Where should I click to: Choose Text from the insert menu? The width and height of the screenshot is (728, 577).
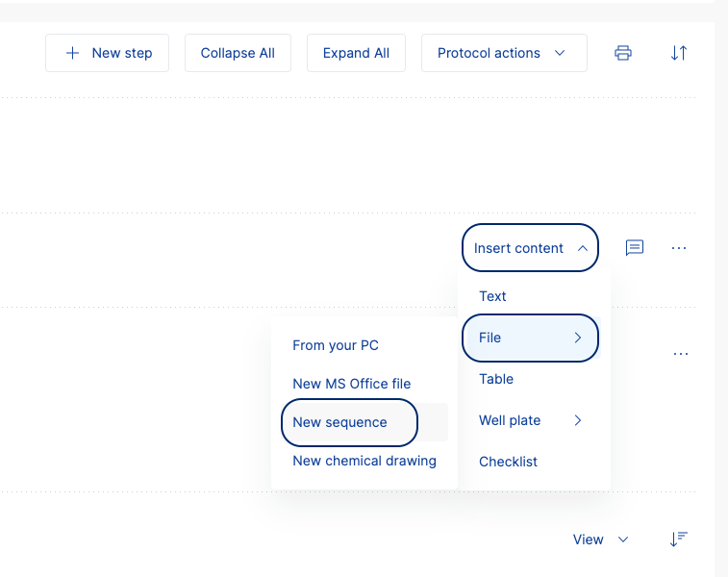(492, 296)
